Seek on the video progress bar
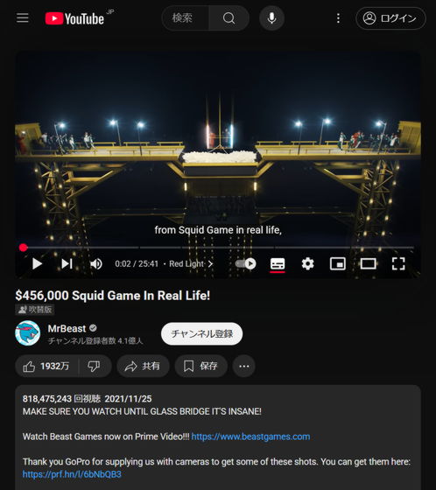This screenshot has height=490, width=436. coord(218,248)
